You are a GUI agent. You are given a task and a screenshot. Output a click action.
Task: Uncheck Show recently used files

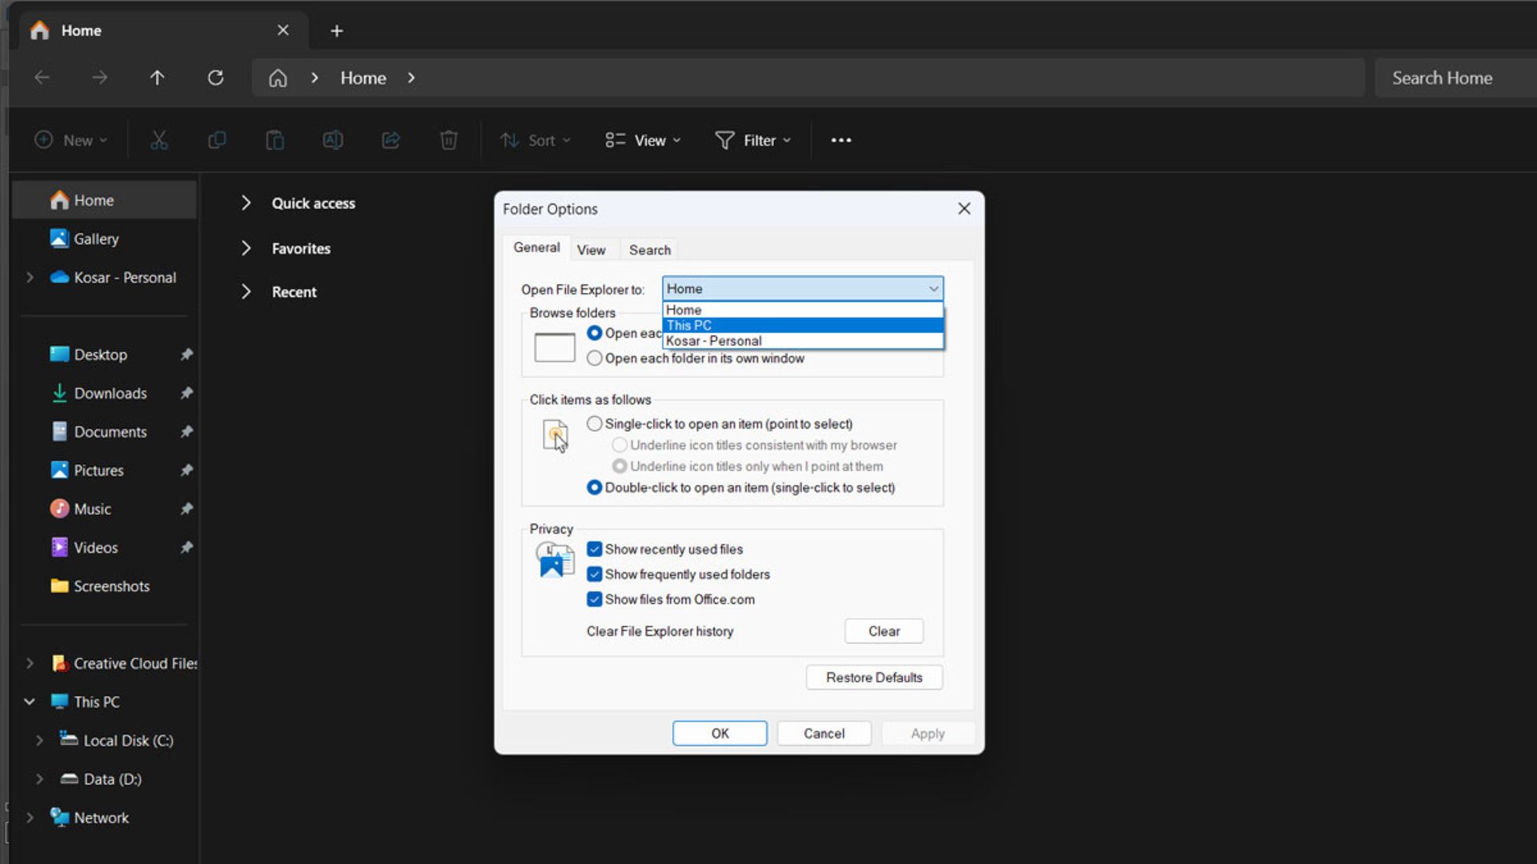(x=594, y=549)
